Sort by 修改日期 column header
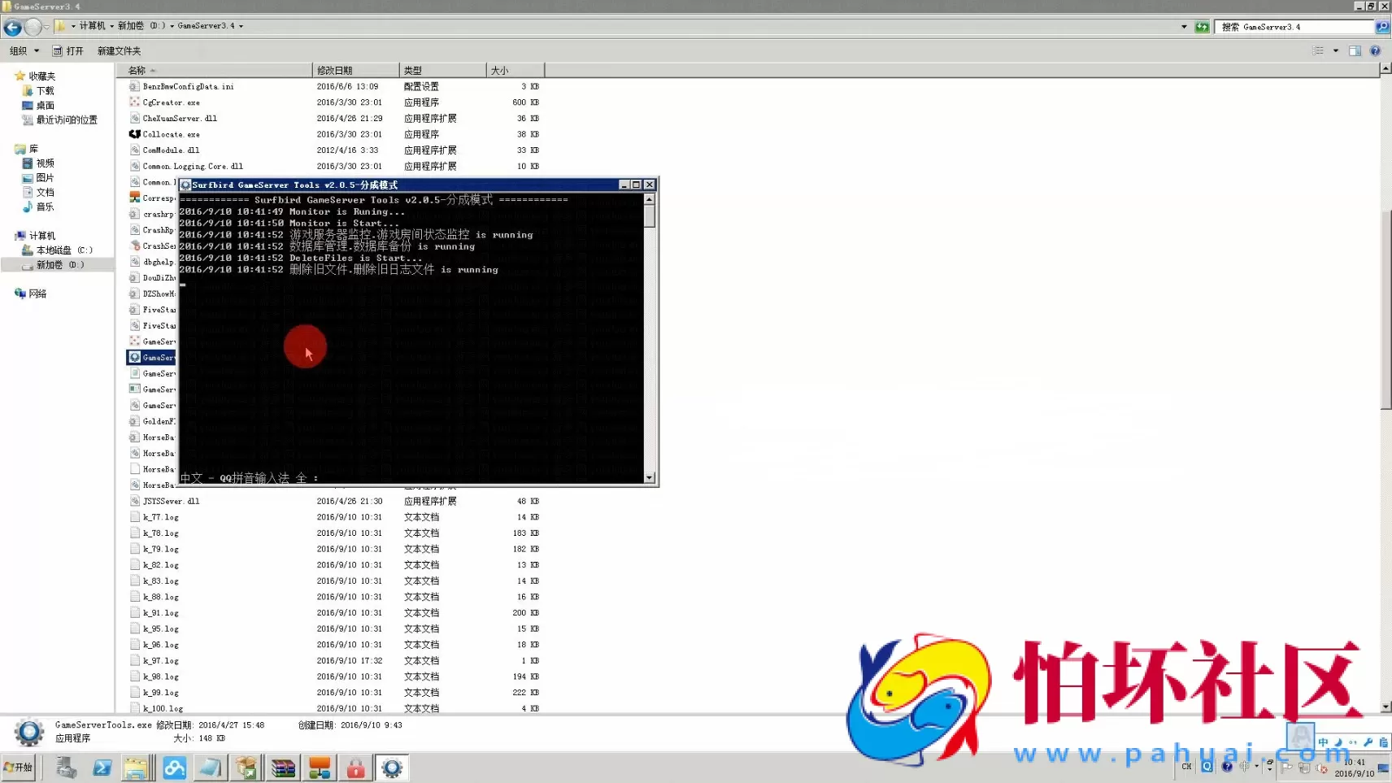Image resolution: width=1392 pixels, height=783 pixels. click(355, 70)
